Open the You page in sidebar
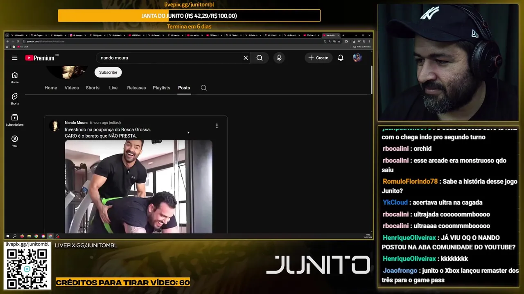This screenshot has height=294, width=524. (x=15, y=141)
